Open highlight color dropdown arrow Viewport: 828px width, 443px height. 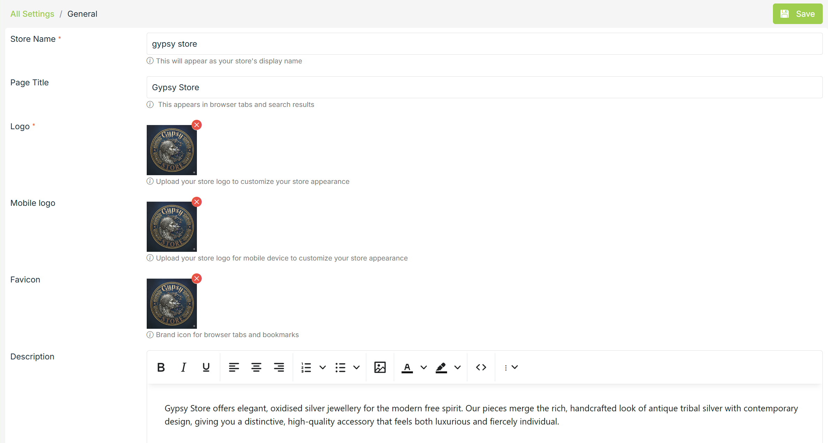coord(458,367)
